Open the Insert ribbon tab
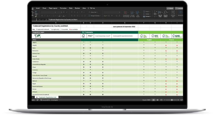The height and width of the screenshot is (115, 215). coord(38,8)
